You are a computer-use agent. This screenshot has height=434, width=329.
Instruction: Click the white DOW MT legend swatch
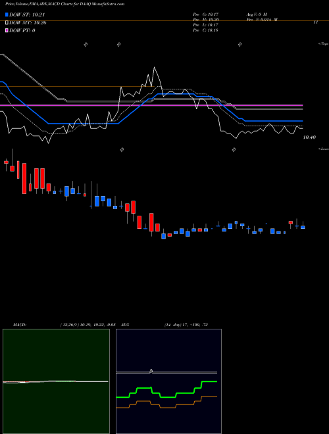tap(7, 23)
